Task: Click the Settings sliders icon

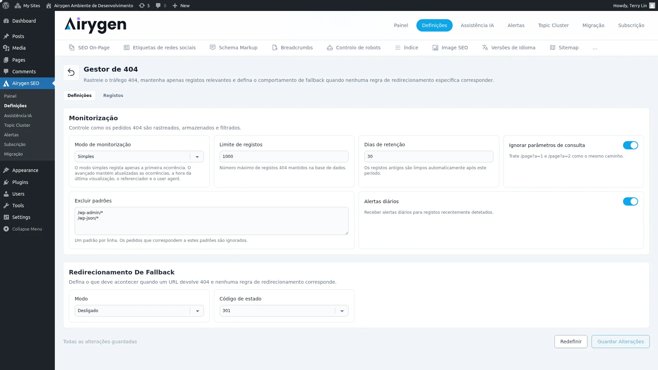Action: pos(6,217)
